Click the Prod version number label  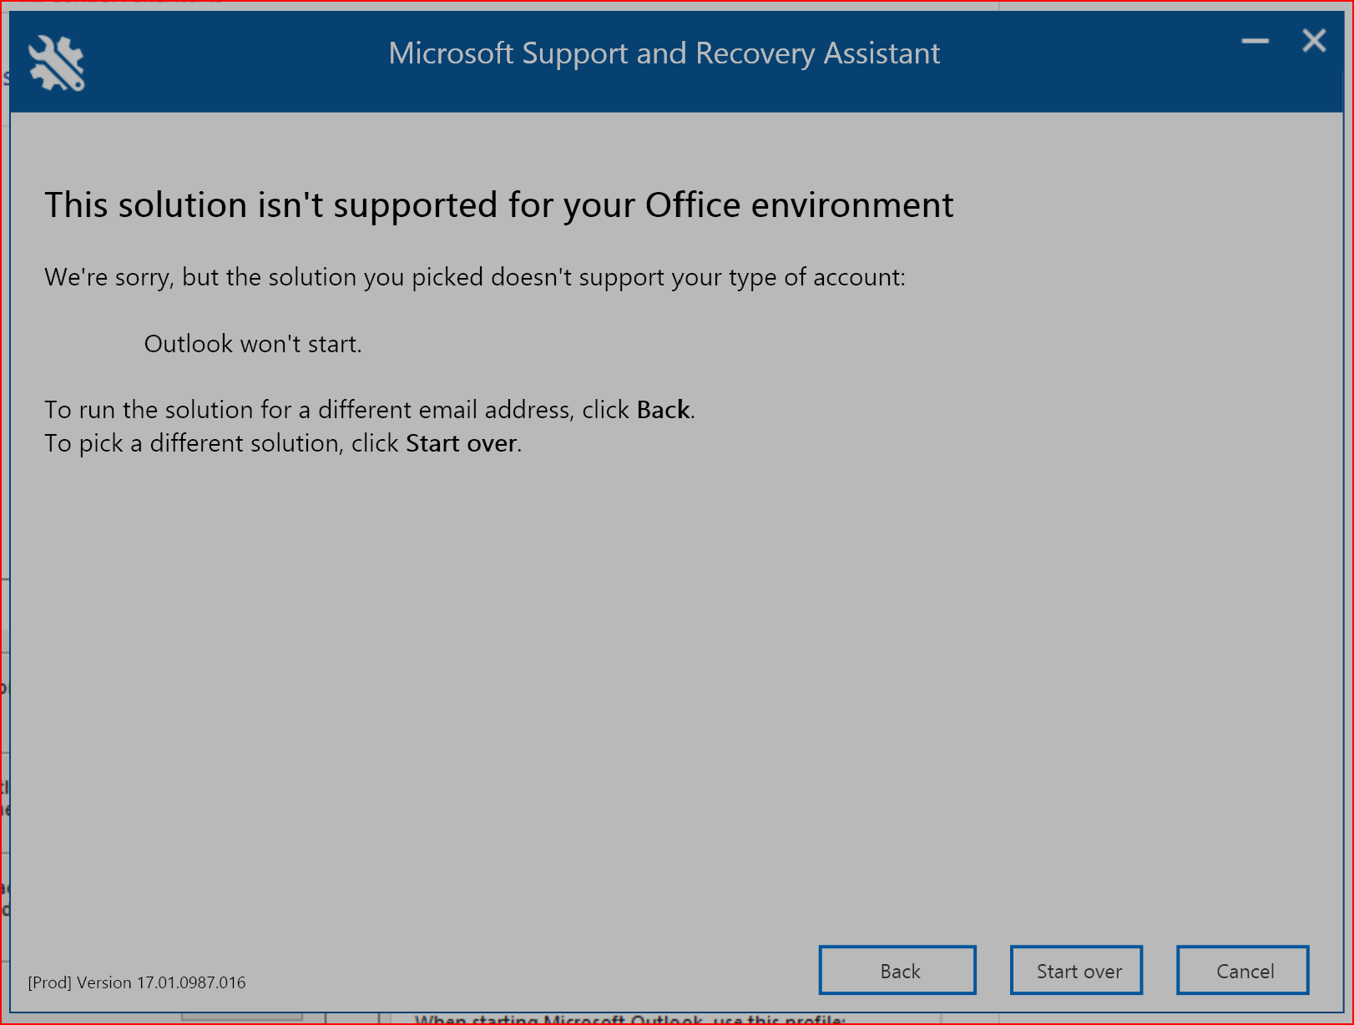135,982
